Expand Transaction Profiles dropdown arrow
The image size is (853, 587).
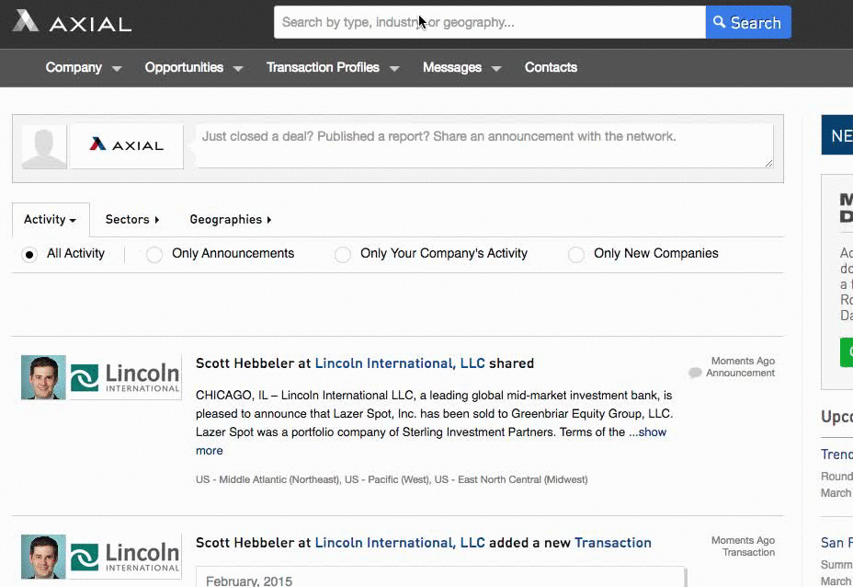394,69
